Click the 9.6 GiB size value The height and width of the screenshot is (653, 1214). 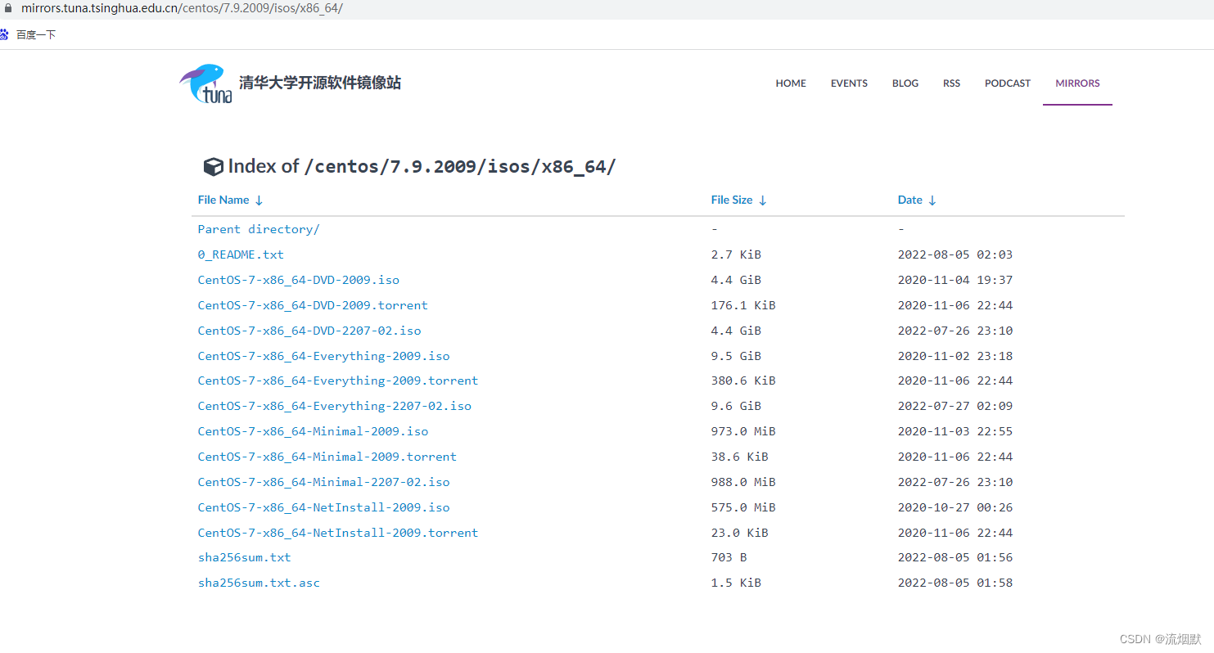coord(736,406)
